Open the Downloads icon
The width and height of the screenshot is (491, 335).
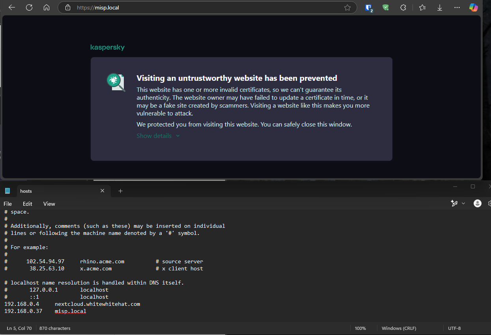click(x=439, y=7)
